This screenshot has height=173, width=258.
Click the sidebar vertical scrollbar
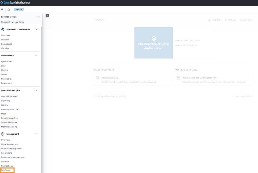click(x=41, y=100)
